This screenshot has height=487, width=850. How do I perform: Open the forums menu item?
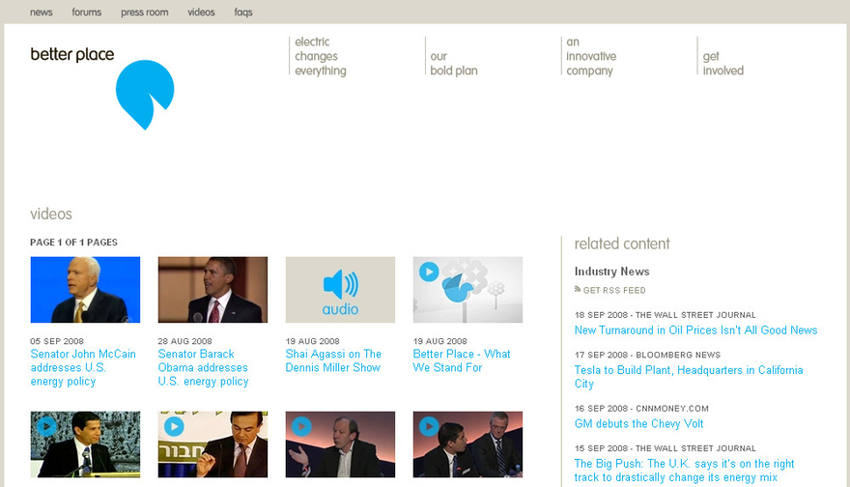[x=87, y=12]
